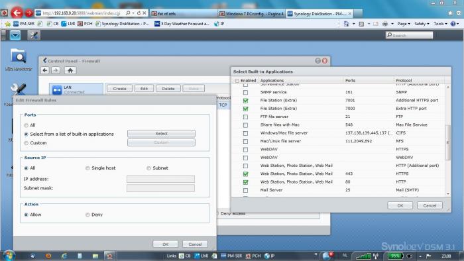The image size is (464, 261).
Task: Click OK in Select Built-in Applications
Action: tap(400, 205)
